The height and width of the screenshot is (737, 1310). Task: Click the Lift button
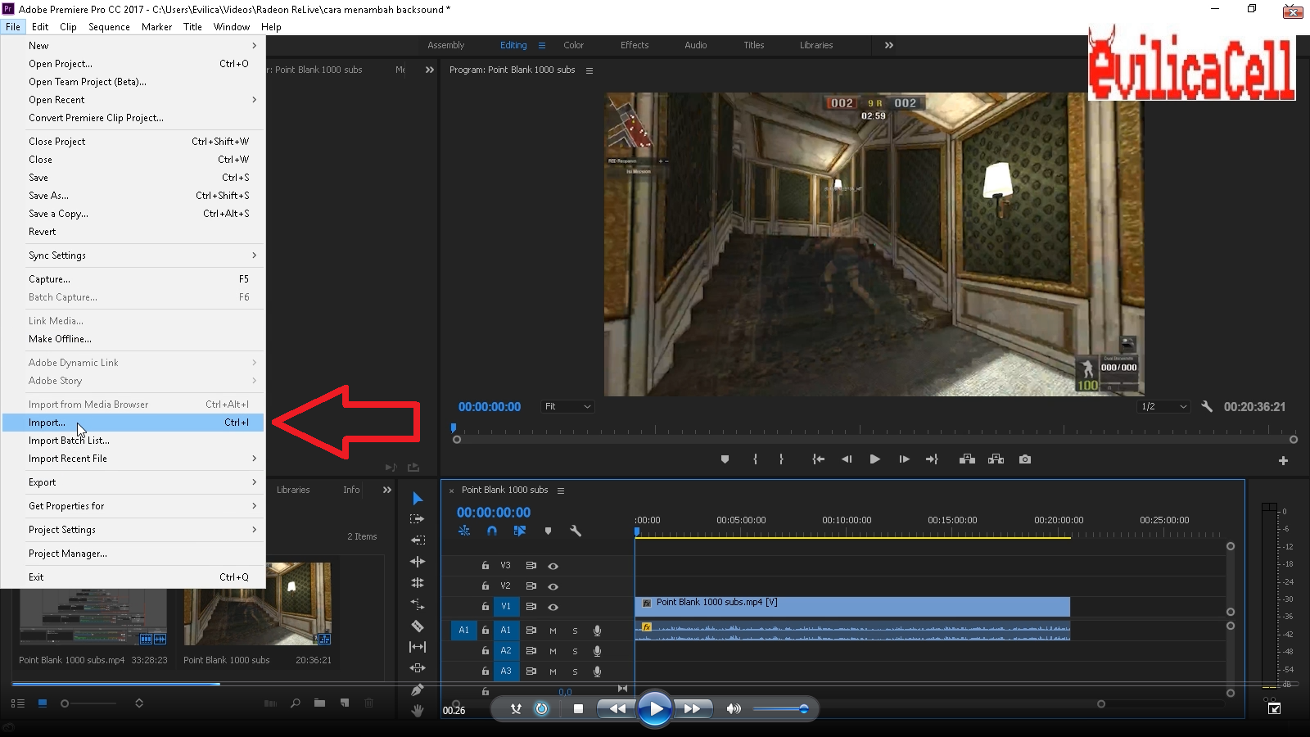point(967,459)
